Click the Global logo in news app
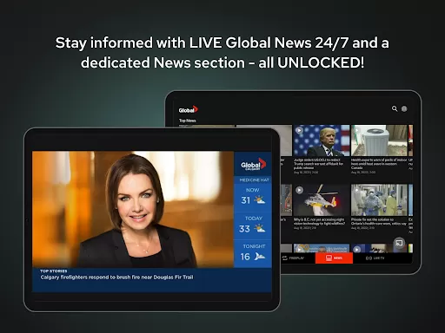The image size is (445, 333). point(189,109)
